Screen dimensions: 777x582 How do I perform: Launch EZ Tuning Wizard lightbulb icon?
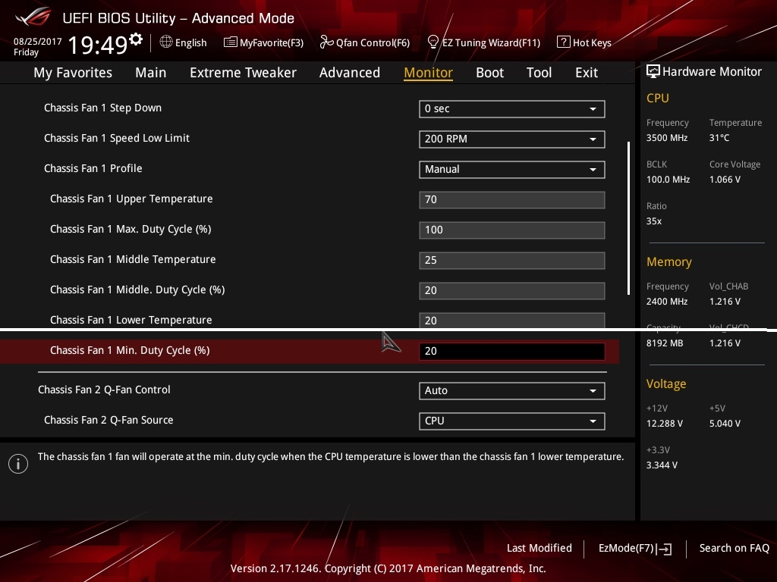click(x=433, y=42)
